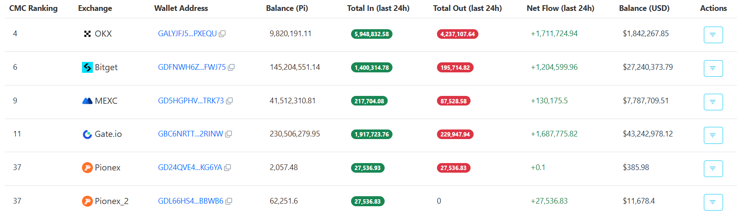Copy the Pionex wallet address icon

(227, 168)
